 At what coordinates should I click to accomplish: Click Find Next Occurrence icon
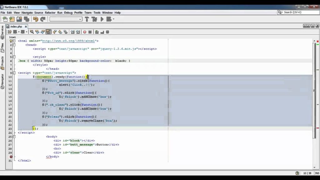click(42, 32)
